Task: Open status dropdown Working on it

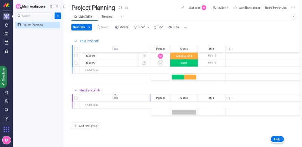Action: 184,56
